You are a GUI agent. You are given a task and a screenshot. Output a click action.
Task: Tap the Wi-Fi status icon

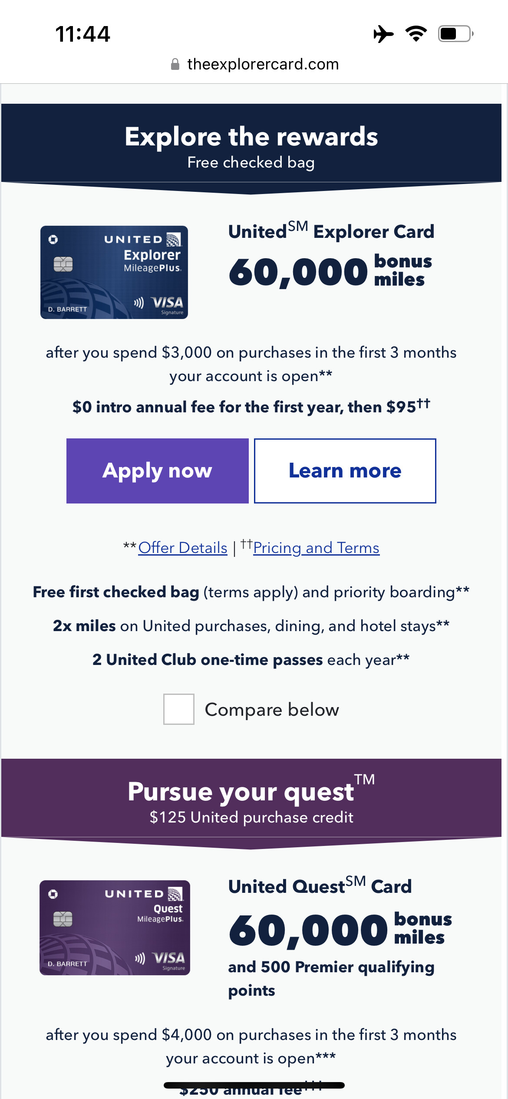click(x=416, y=34)
